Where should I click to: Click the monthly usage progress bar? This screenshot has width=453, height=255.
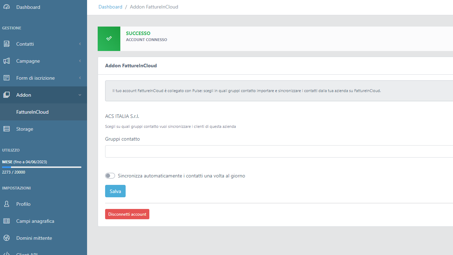click(x=42, y=167)
